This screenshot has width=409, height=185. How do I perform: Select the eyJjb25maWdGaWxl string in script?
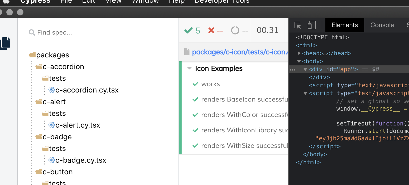click(362, 138)
